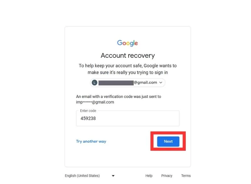Open the Privacy footer link
Viewport: 251px width, 184px height.
tap(167, 176)
